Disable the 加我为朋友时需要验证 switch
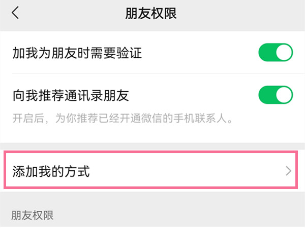The height and width of the screenshot is (228, 305). click(x=276, y=53)
